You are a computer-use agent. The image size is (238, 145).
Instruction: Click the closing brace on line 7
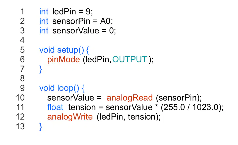41,69
